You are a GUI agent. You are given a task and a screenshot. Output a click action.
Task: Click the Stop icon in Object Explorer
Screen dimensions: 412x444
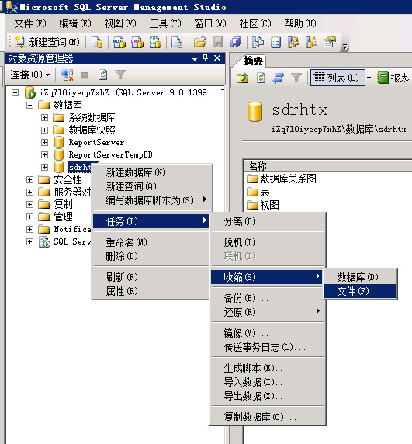[x=85, y=75]
